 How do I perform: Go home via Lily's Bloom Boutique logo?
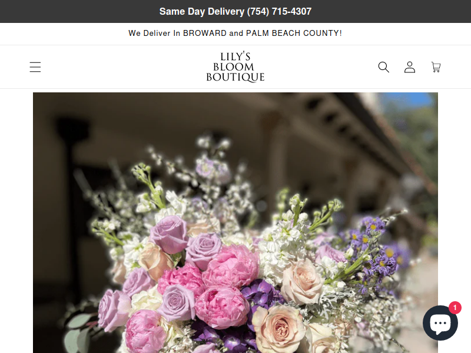235,67
